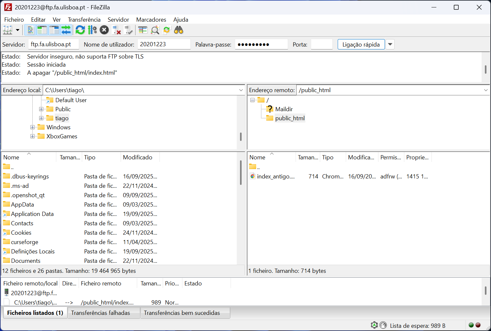Open Site Manager dropdown arrow in toolbar
Image resolution: width=491 pixels, height=331 pixels.
[17, 30]
